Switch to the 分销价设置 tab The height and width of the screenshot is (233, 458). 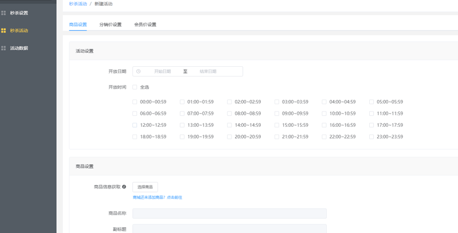pos(110,25)
